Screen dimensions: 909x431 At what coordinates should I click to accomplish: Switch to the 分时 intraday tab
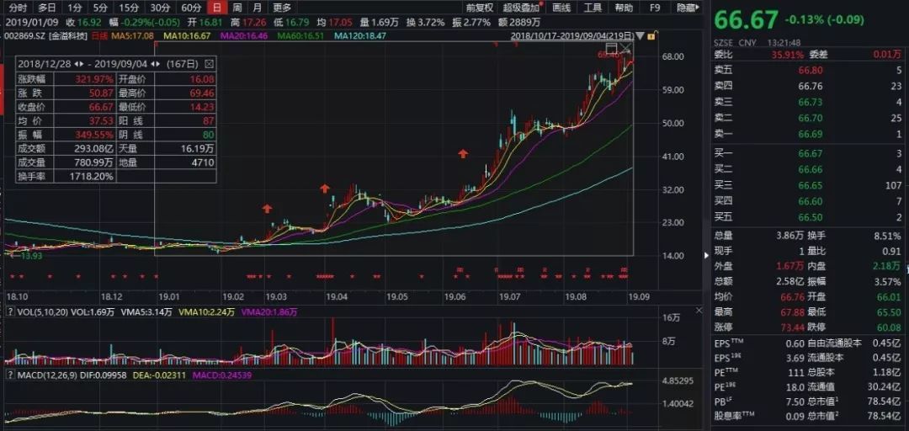(x=18, y=8)
